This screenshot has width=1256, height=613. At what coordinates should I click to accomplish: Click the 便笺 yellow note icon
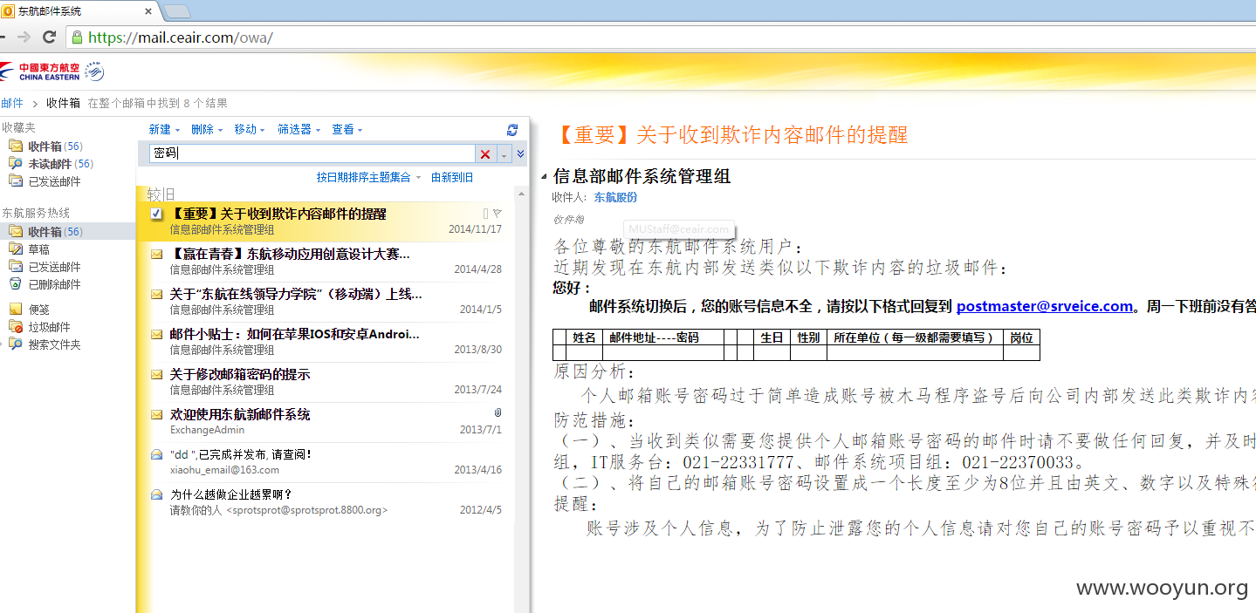pyautogui.click(x=15, y=309)
